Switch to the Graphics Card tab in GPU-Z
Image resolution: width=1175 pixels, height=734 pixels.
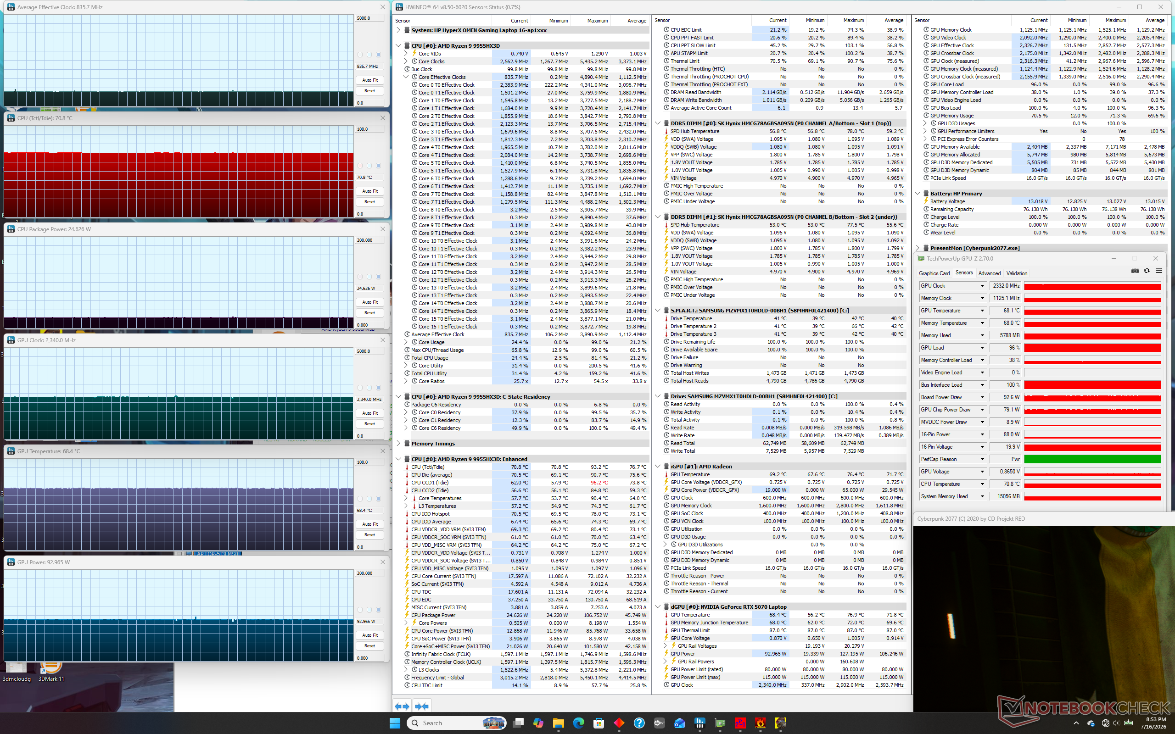click(934, 273)
